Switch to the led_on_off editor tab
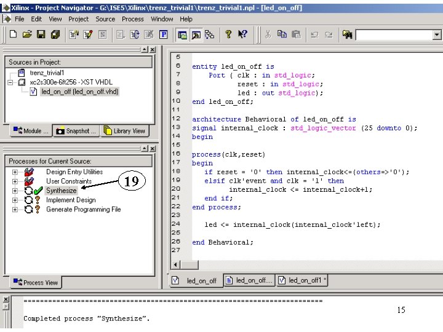Image resolution: width=443 pixels, height=332 pixels. [196, 280]
